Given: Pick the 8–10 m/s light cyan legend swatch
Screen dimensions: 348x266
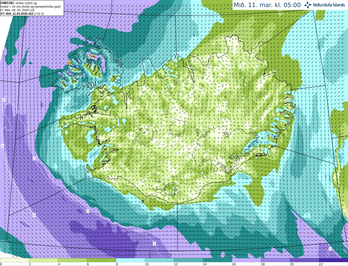Looking at the screenshot, I should click(x=130, y=260).
